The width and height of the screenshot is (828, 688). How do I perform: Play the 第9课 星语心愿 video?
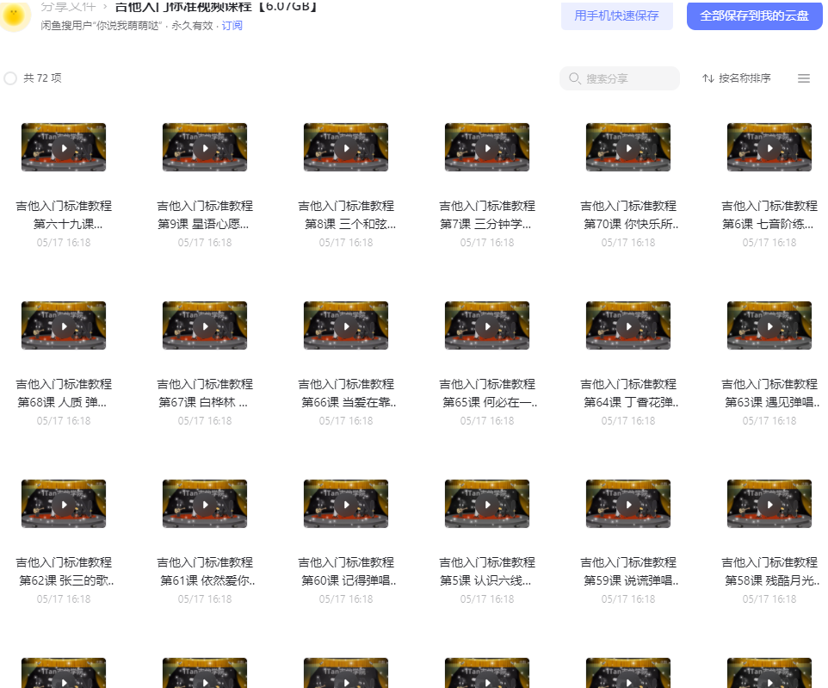(205, 147)
